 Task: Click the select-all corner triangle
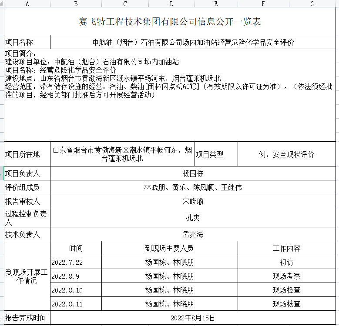(x=2, y=3)
